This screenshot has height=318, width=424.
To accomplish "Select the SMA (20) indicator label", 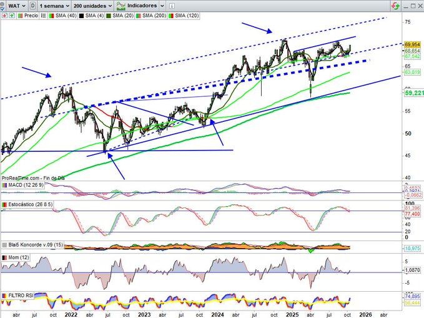I will coord(123,16).
